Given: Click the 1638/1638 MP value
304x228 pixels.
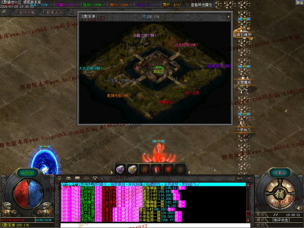Looking at the screenshot, I should pos(44,220).
